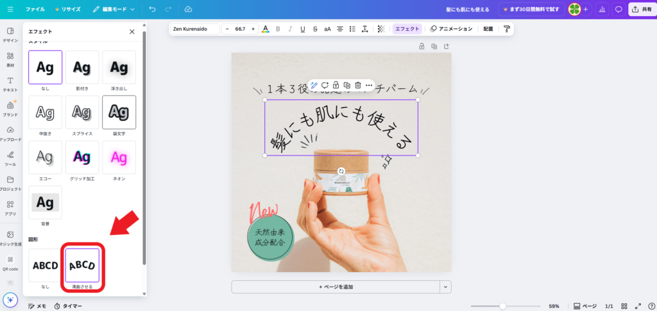
Task: Click the delete trash icon above text
Action: [357, 85]
